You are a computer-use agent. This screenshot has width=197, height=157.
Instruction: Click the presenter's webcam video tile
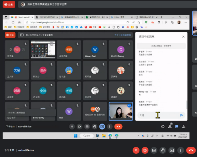121,111
